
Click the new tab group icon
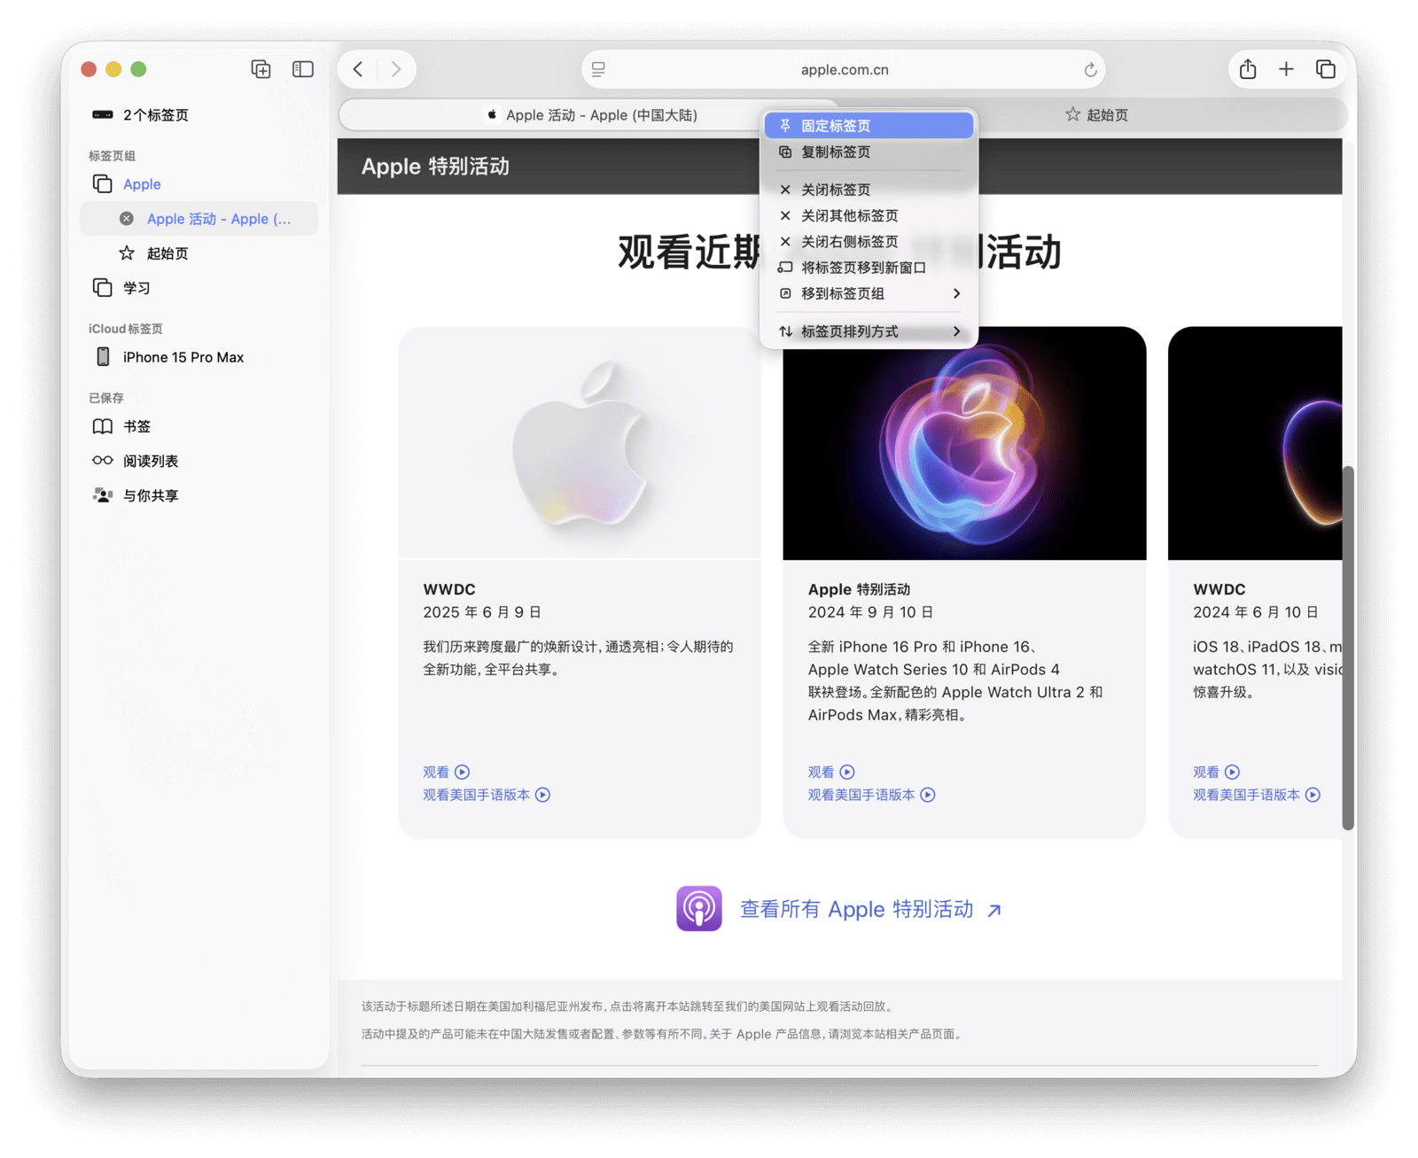pos(261,69)
